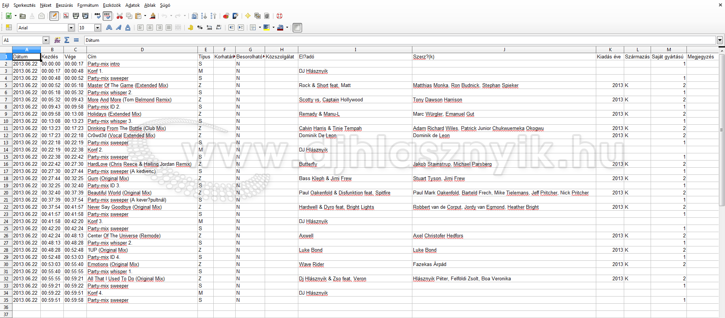725x318 pixels.
Task: Toggle grid lines for current sheet
Action: [x=297, y=28]
